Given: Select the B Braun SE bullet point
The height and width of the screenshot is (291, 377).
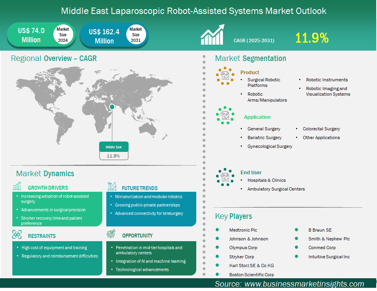Looking at the screenshot, I should (x=297, y=230).
